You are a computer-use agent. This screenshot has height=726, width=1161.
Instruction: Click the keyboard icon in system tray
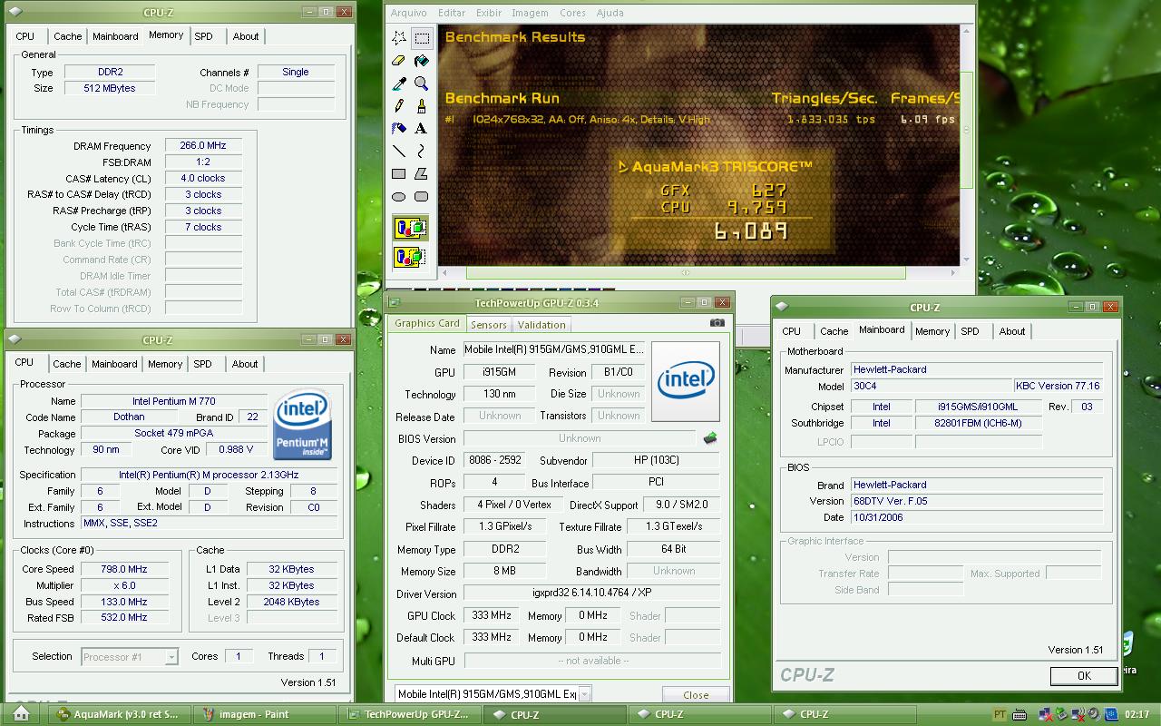pyautogui.click(x=1020, y=714)
